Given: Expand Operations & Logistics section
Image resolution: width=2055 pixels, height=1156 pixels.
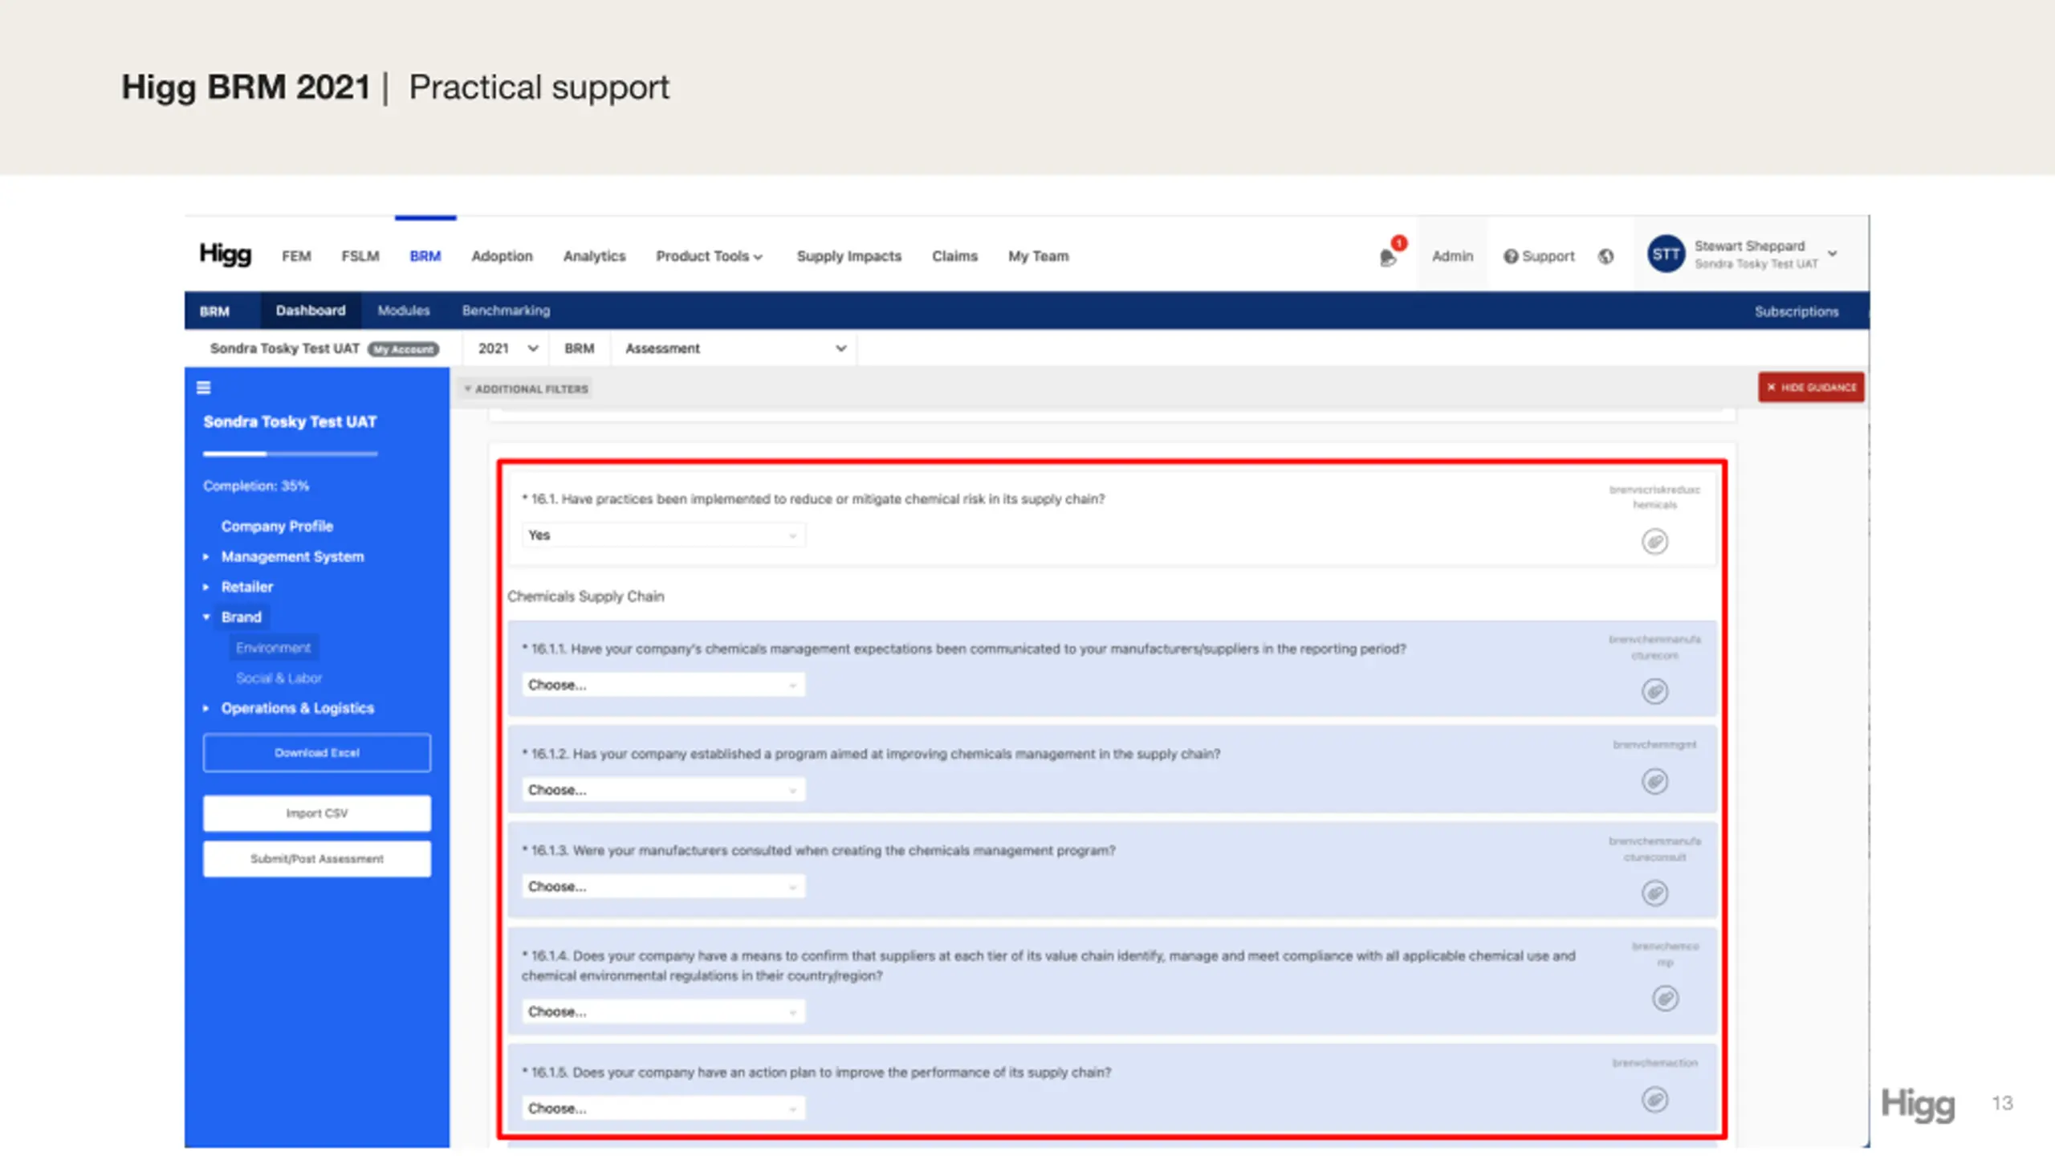Looking at the screenshot, I should (x=297, y=708).
